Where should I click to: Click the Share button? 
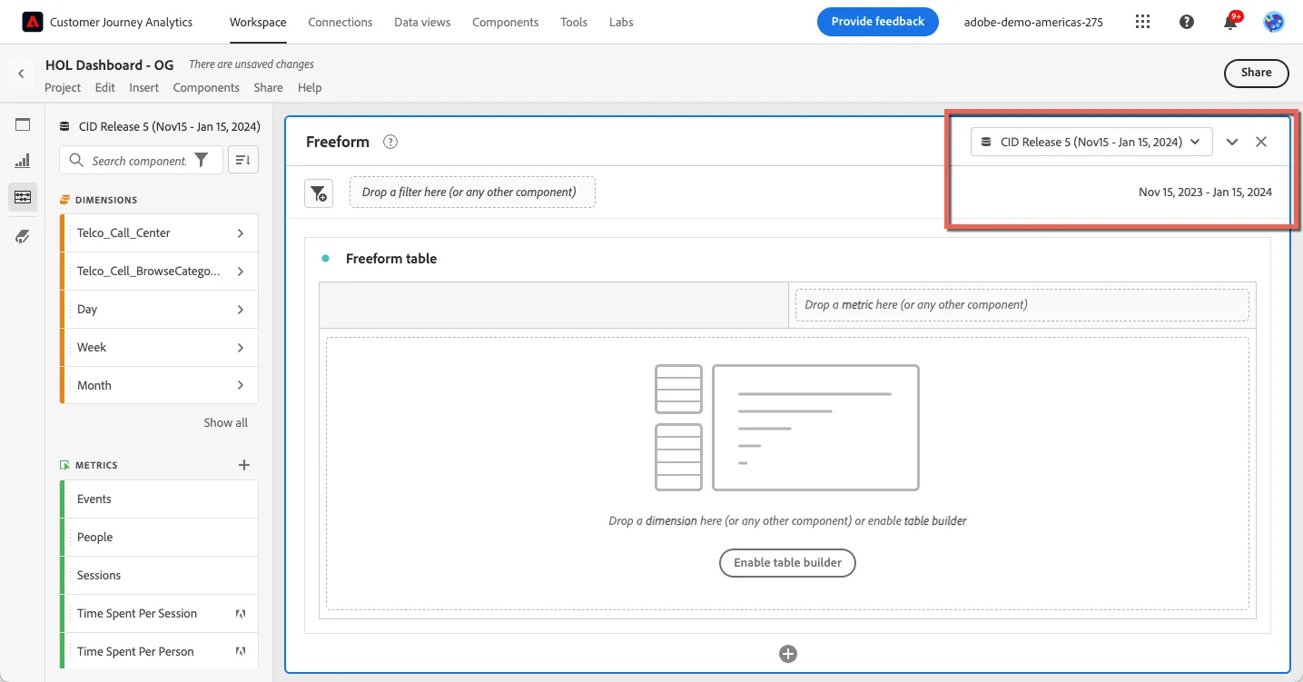coord(1257,73)
